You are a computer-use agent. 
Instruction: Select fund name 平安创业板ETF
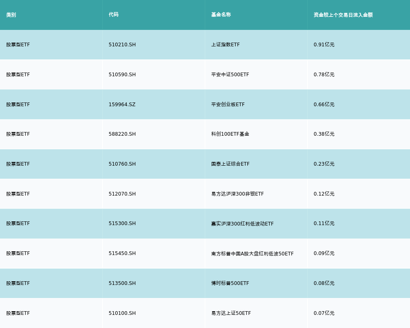pos(228,105)
